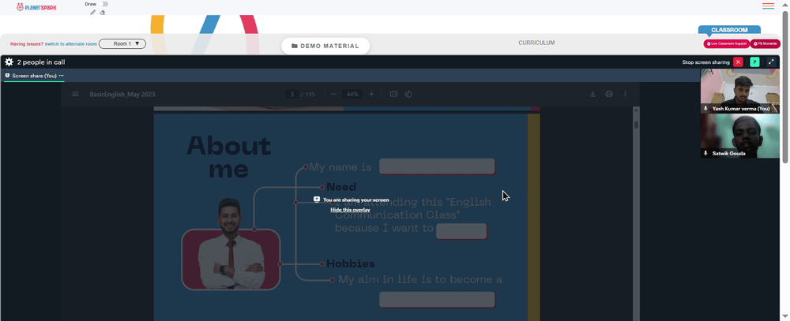Switch to the CURRICULUM tab

tap(536, 43)
